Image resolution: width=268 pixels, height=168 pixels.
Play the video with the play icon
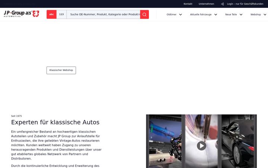(201, 146)
